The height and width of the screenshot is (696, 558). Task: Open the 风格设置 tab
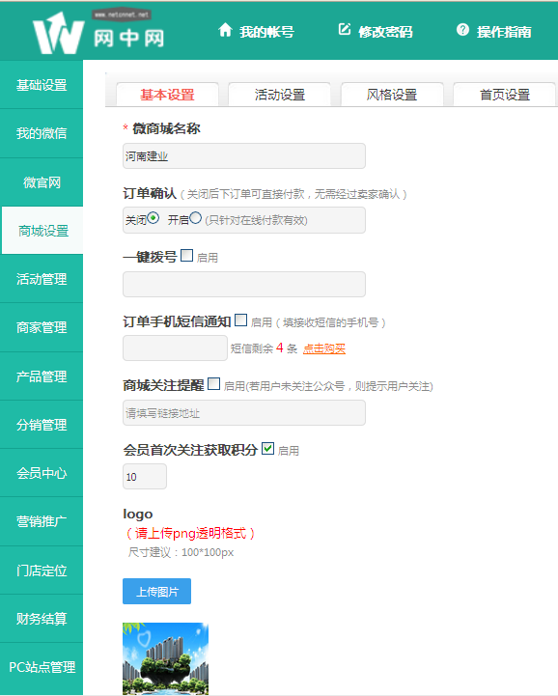[x=392, y=95]
